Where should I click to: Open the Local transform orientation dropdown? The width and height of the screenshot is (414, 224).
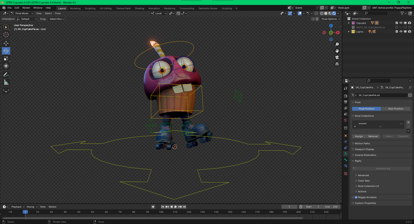tap(159, 13)
